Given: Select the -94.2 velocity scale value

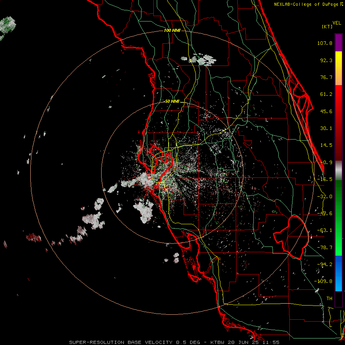Looking at the screenshot, I should coord(325,264).
